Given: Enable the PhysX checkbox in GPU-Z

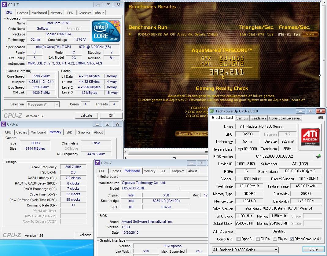Looking at the screenshot, I should [275, 239].
